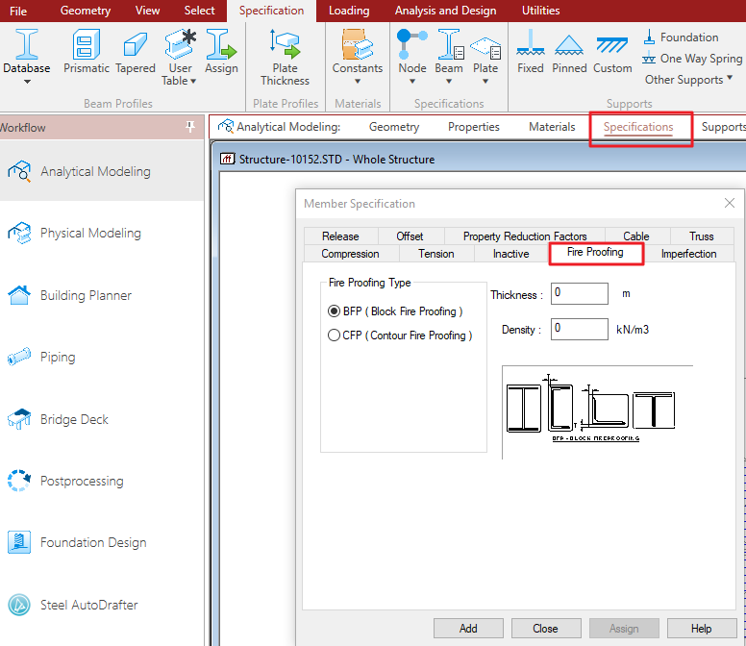
Task: Click the Beam specifications icon
Action: click(x=449, y=50)
